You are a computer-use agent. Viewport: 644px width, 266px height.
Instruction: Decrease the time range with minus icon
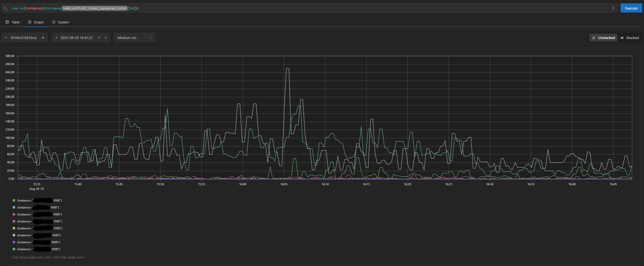(x=6, y=37)
